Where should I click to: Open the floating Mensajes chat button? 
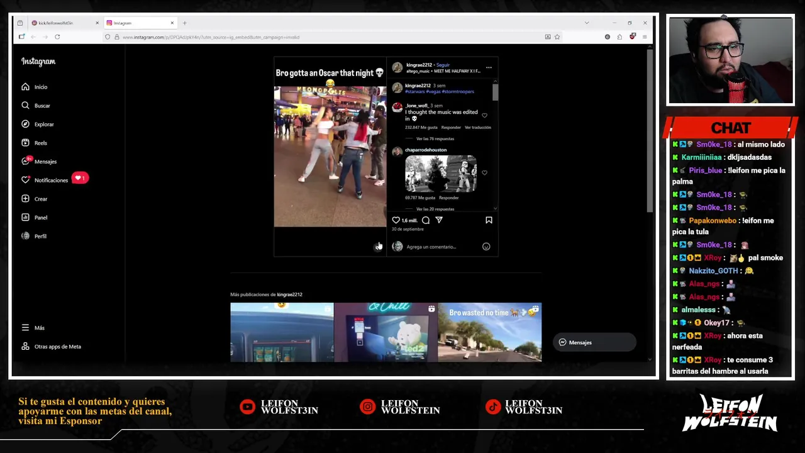click(594, 342)
